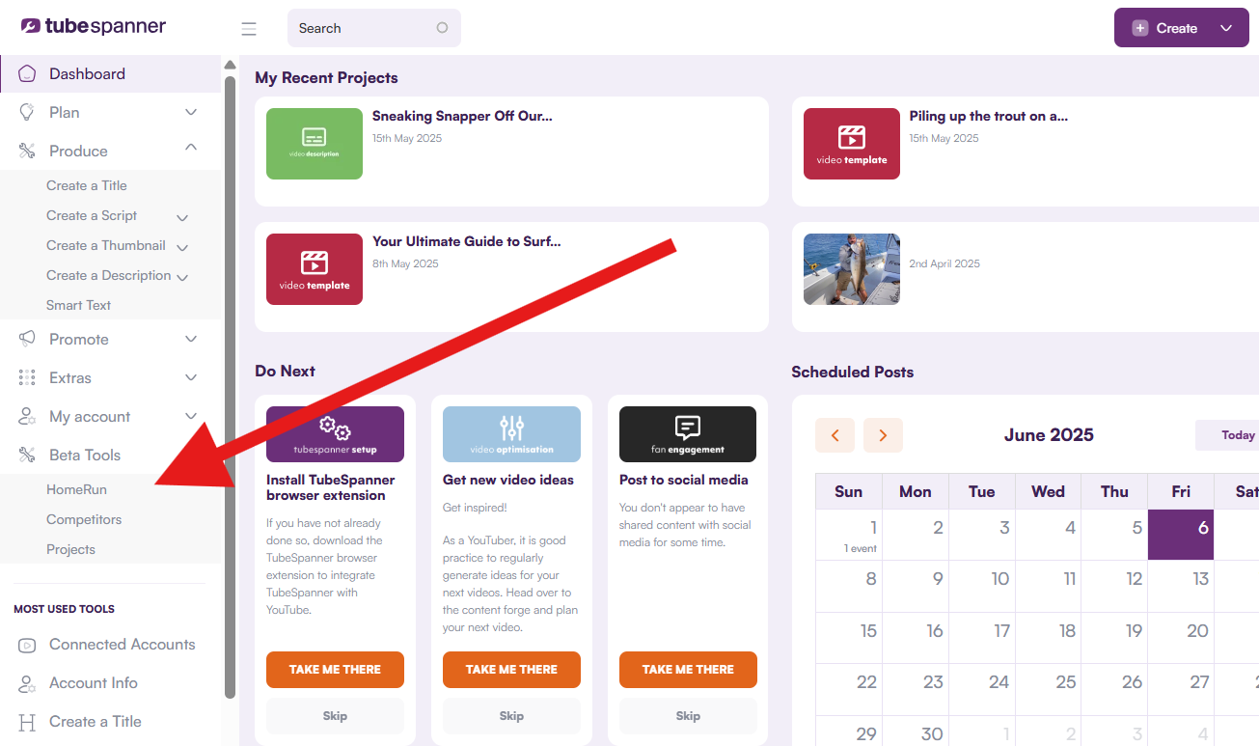Open the Ultimate Guide to Surf template thumbnail
Screen dimensions: 1259x746
[x=315, y=269]
